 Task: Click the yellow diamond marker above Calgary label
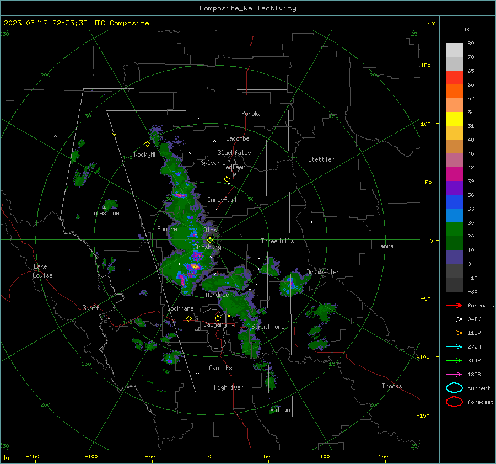pos(218,318)
